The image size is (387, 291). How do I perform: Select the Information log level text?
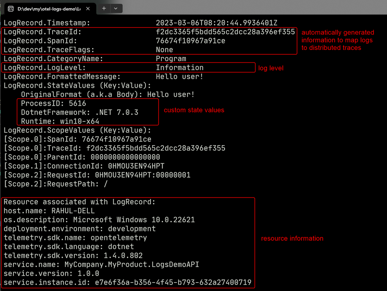[180, 67]
